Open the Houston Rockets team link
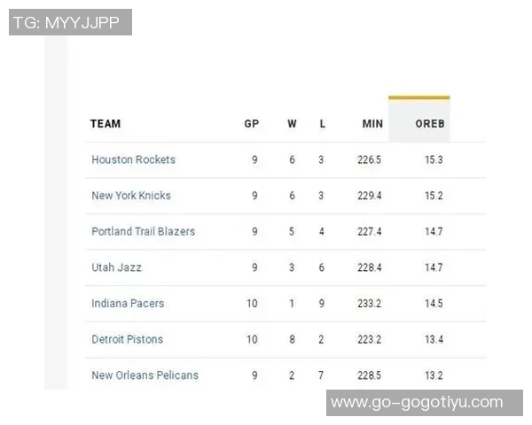Image resolution: width=532 pixels, height=425 pixels. pos(133,160)
